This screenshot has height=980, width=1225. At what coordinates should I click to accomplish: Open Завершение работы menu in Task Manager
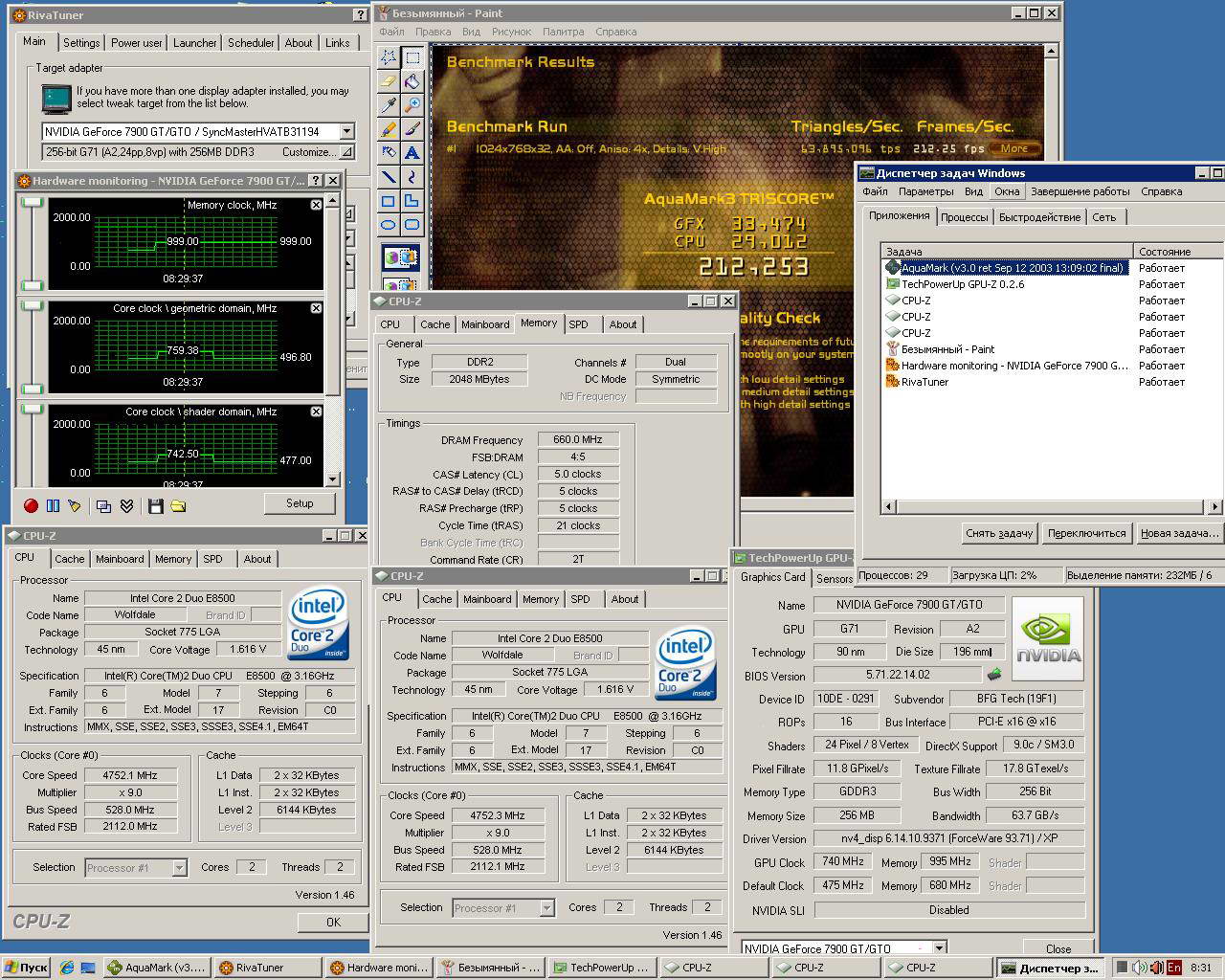pos(1080,191)
